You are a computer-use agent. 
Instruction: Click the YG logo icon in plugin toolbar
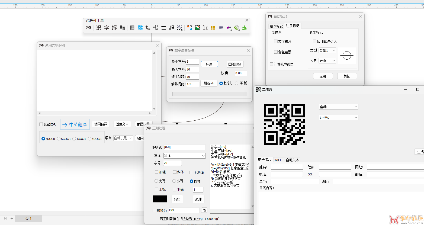(89, 28)
